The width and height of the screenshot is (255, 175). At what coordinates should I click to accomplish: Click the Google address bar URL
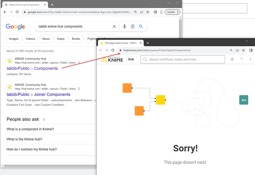pyautogui.click(x=79, y=12)
